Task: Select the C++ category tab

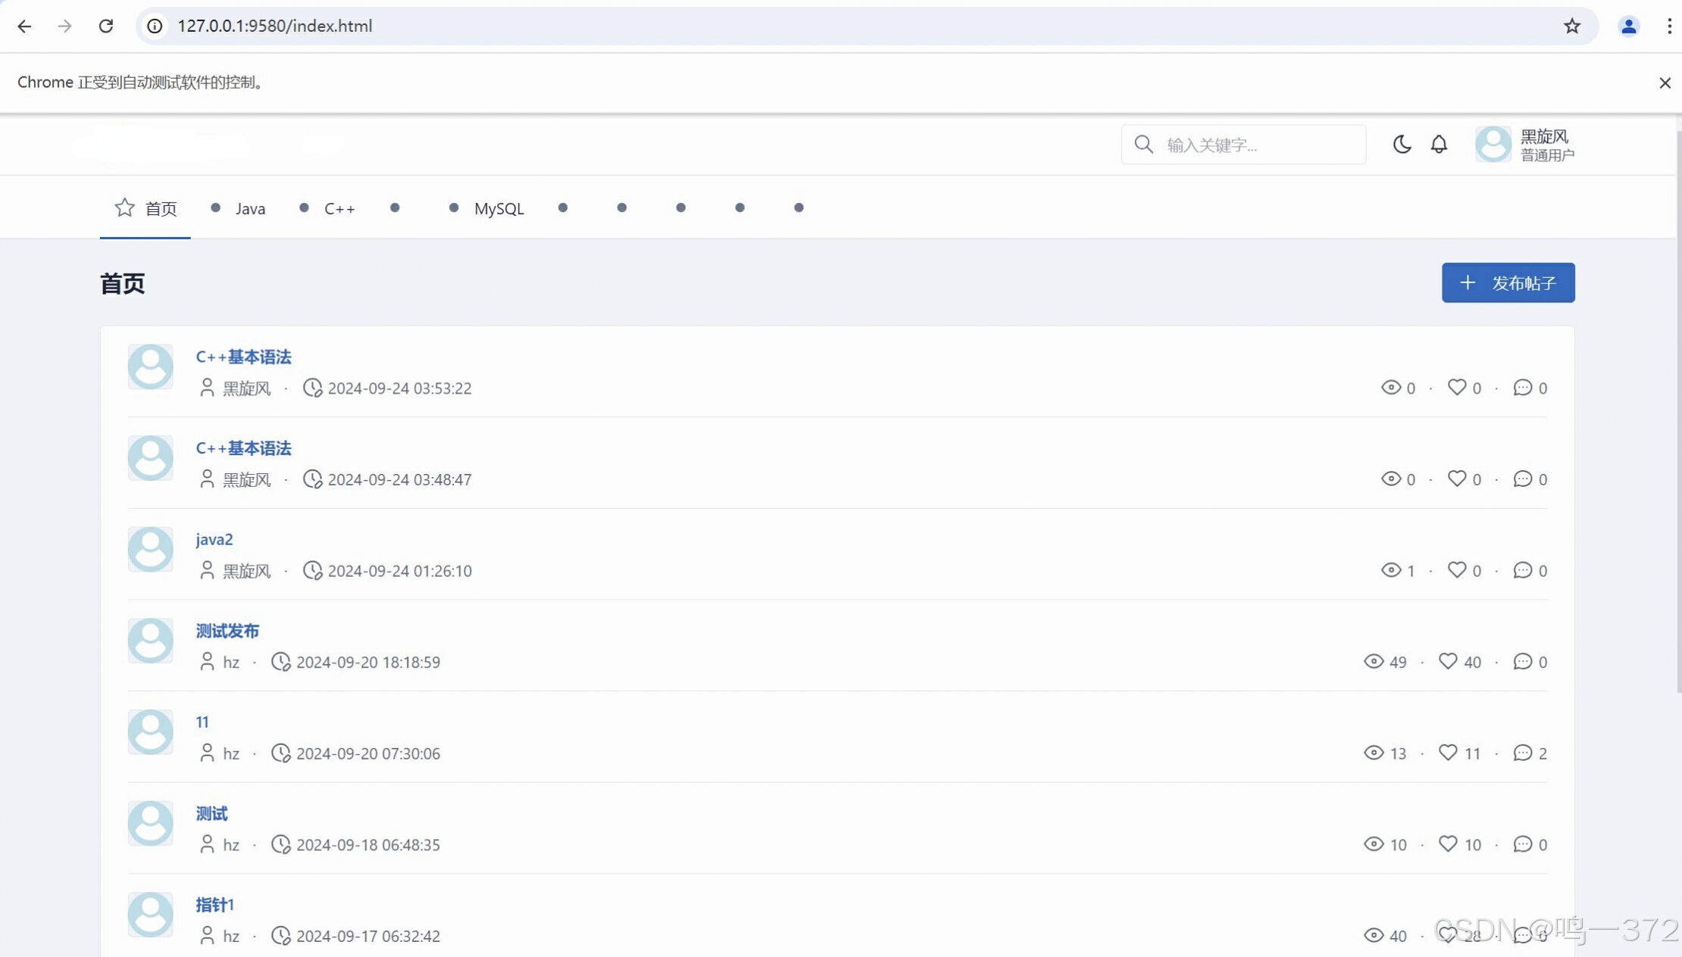Action: pyautogui.click(x=339, y=208)
